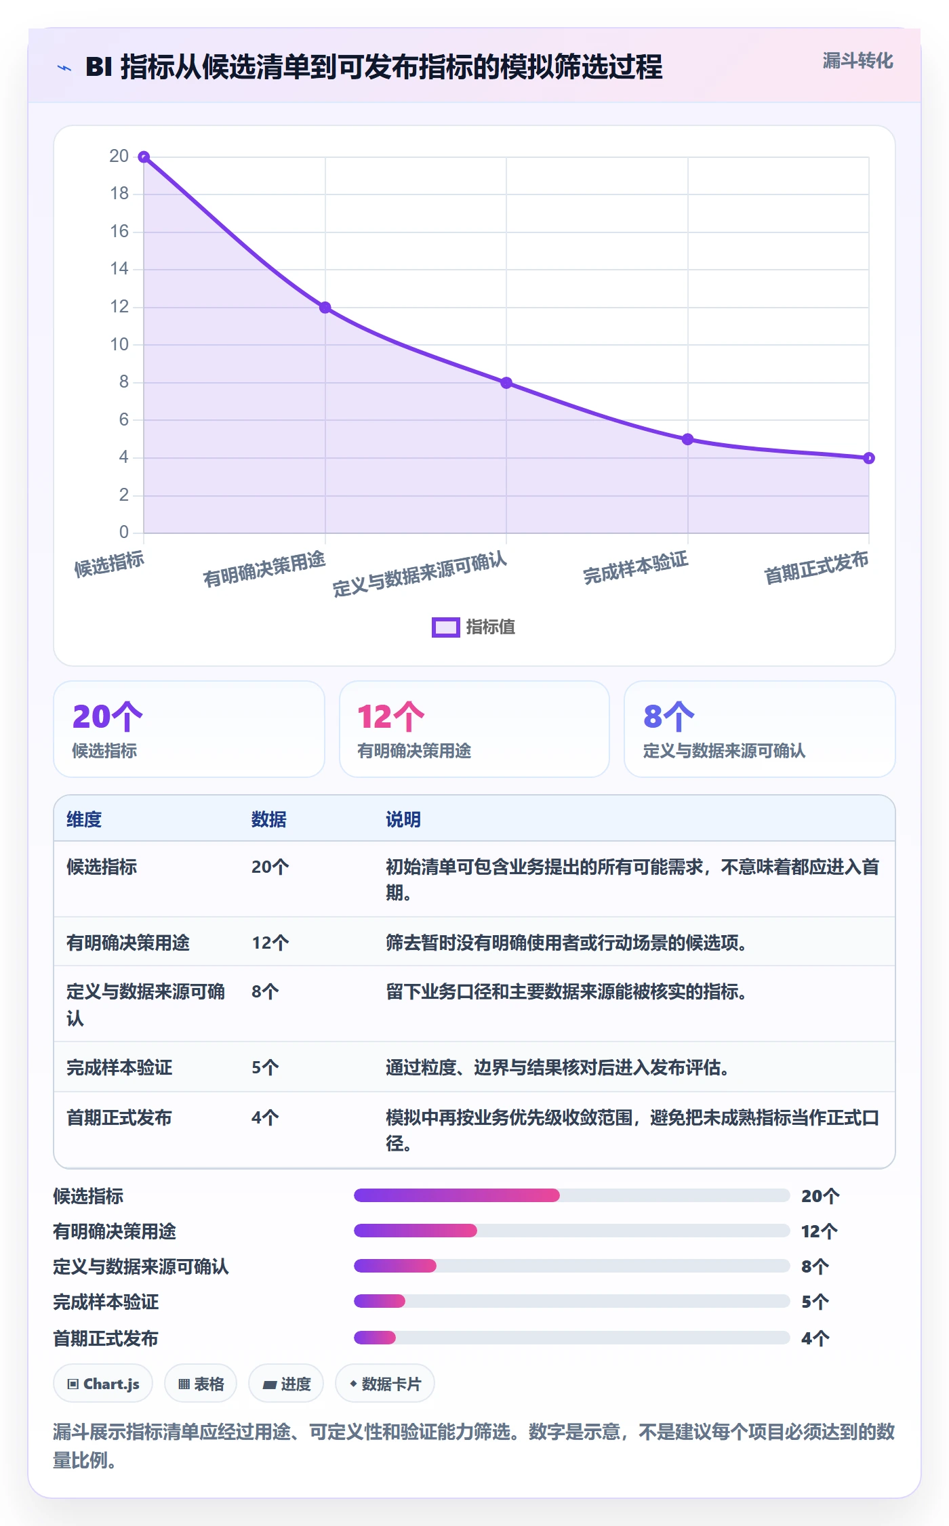The width and height of the screenshot is (949, 1526).
Task: Click the 说明 column header
Action: [x=403, y=819]
